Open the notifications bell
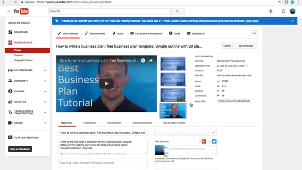 click(x=284, y=11)
